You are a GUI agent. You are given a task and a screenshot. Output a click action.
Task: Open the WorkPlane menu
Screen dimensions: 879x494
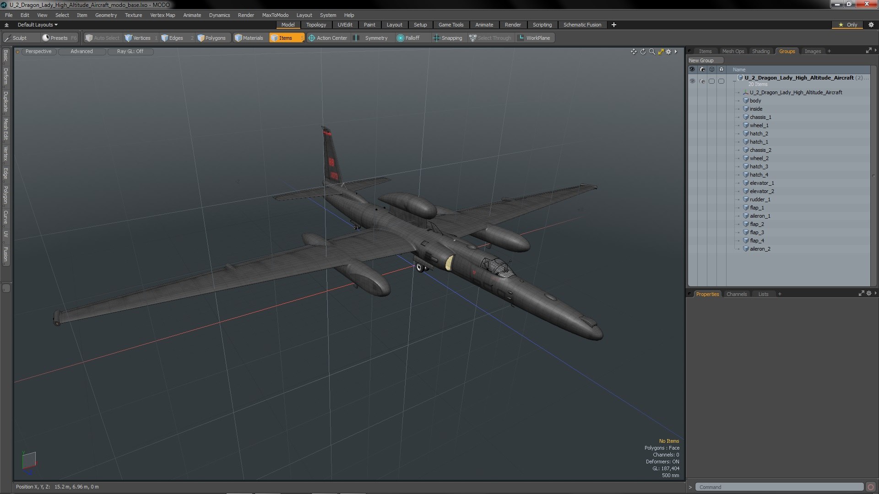pyautogui.click(x=534, y=38)
